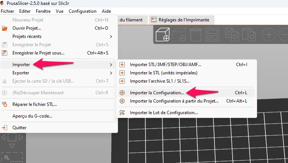Select the Arrange layout toolbar icon
Viewport: 288px width, 163px height.
tap(212, 35)
